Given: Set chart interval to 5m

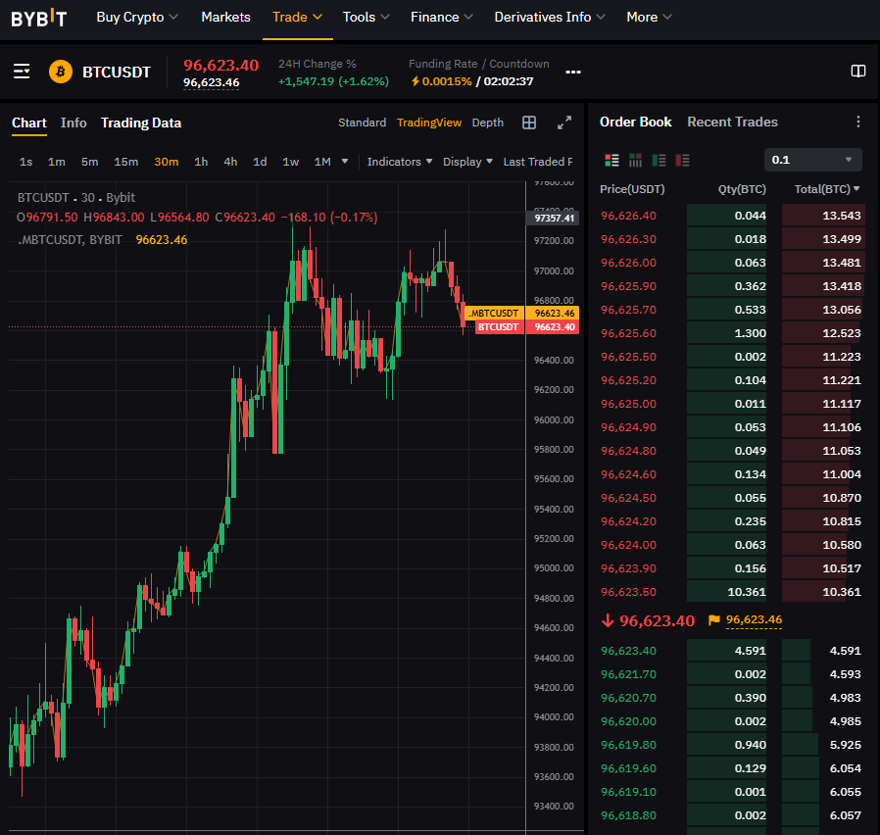Looking at the screenshot, I should coord(90,162).
